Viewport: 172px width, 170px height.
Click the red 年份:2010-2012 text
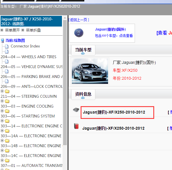[x=127, y=79]
